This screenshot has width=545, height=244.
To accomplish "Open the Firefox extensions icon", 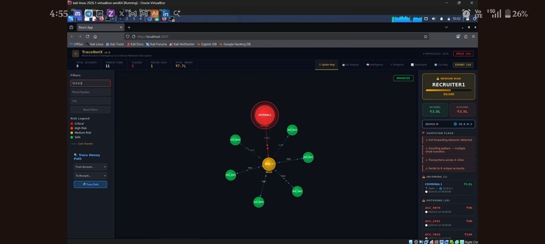I will click(466, 36).
